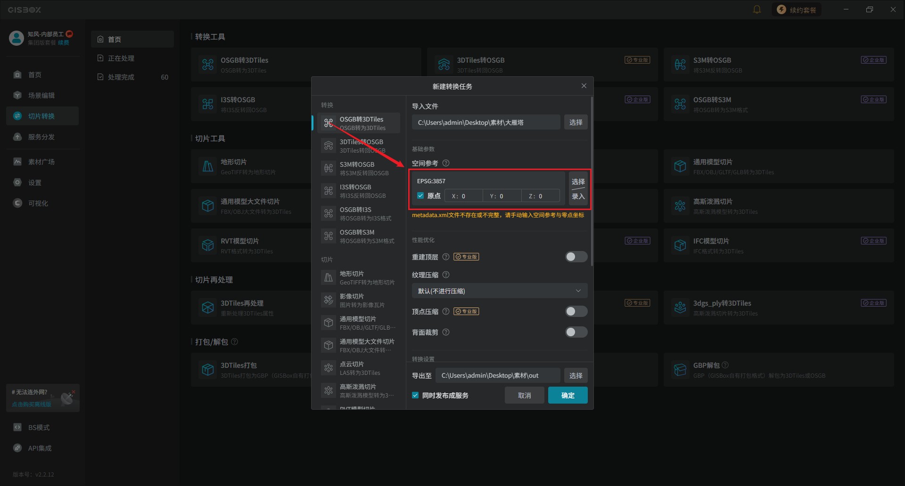
Task: Click 取消 to cancel the task
Action: coord(525,396)
